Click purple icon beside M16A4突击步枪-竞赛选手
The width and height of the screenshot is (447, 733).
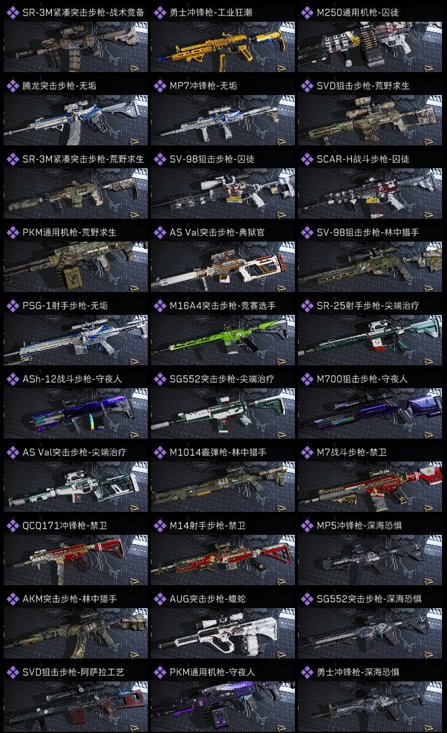click(x=160, y=306)
